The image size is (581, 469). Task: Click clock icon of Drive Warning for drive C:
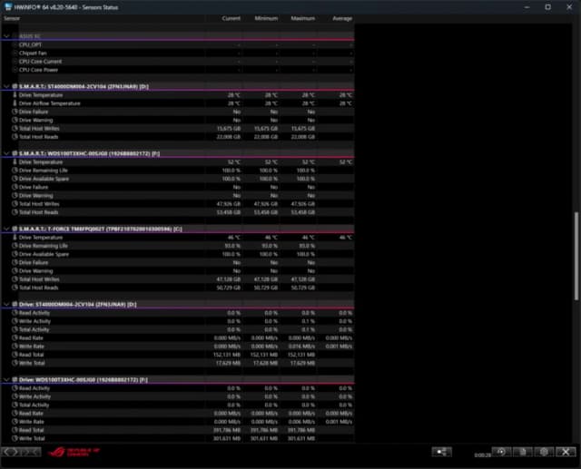[15, 271]
